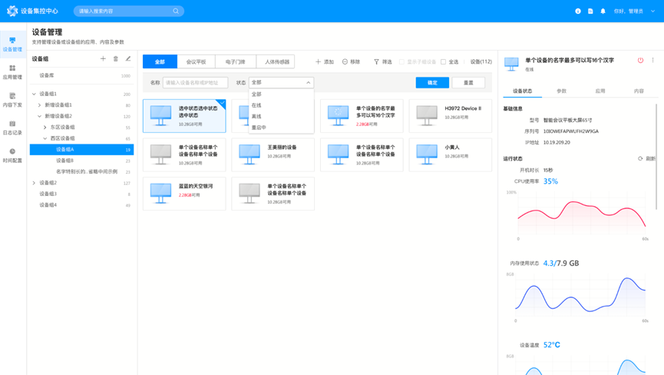Switch to the 会议平板 tab
Image resolution: width=664 pixels, height=375 pixels.
pos(196,61)
